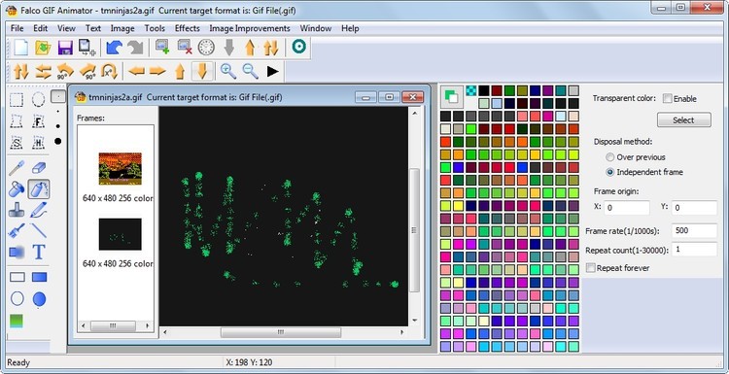Click the canvas horizontal scrollbar left arrow

point(165,332)
